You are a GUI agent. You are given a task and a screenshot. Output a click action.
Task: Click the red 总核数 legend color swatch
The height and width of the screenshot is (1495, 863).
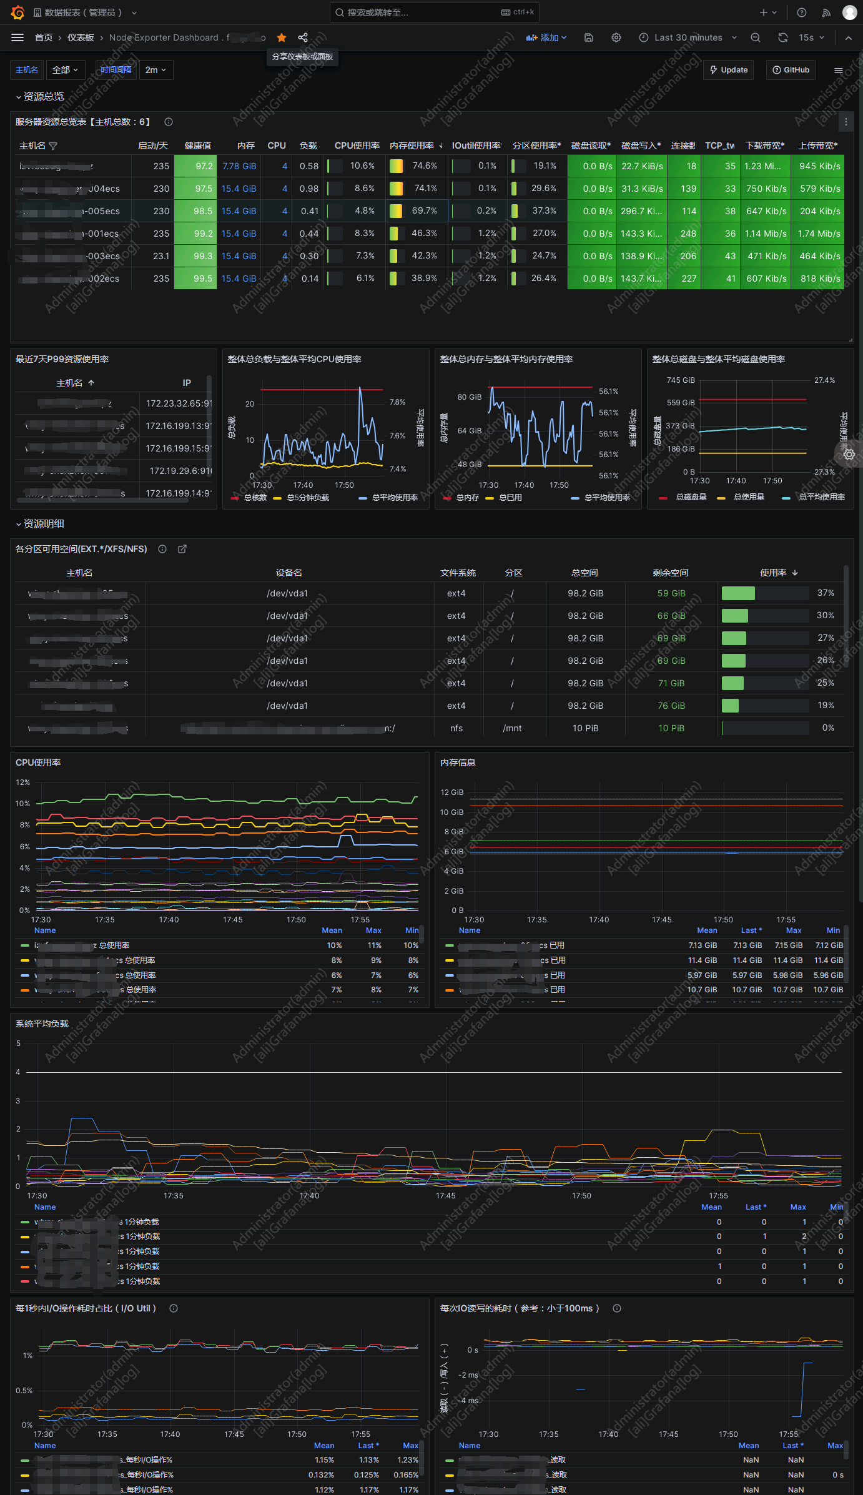click(235, 498)
